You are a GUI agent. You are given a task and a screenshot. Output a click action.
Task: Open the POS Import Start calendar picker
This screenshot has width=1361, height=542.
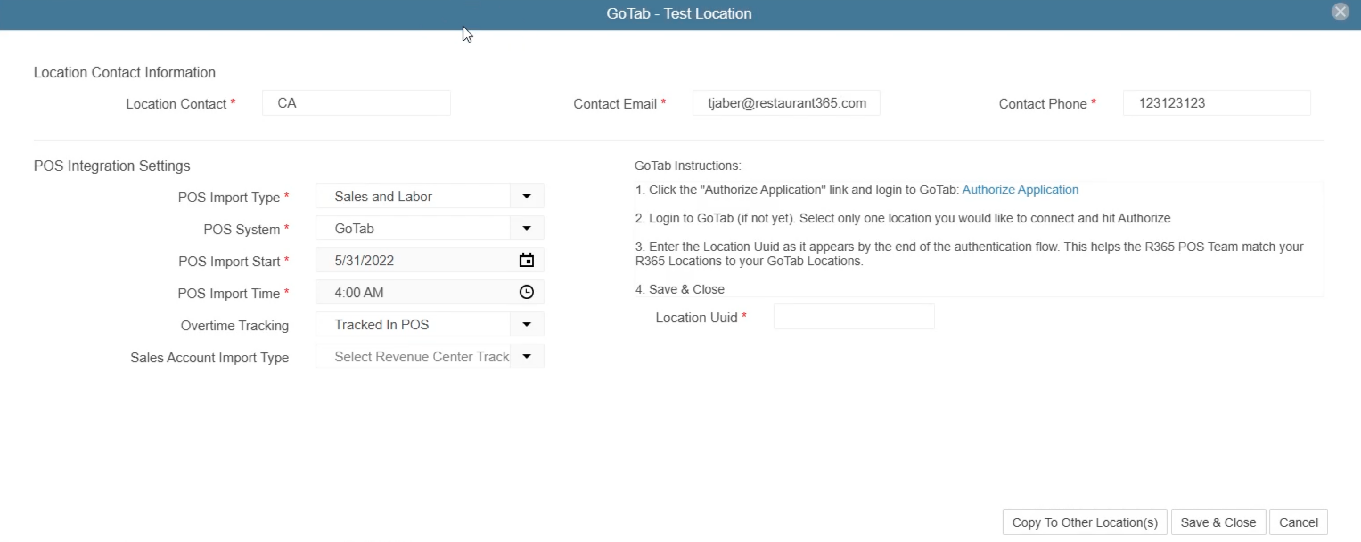[526, 260]
